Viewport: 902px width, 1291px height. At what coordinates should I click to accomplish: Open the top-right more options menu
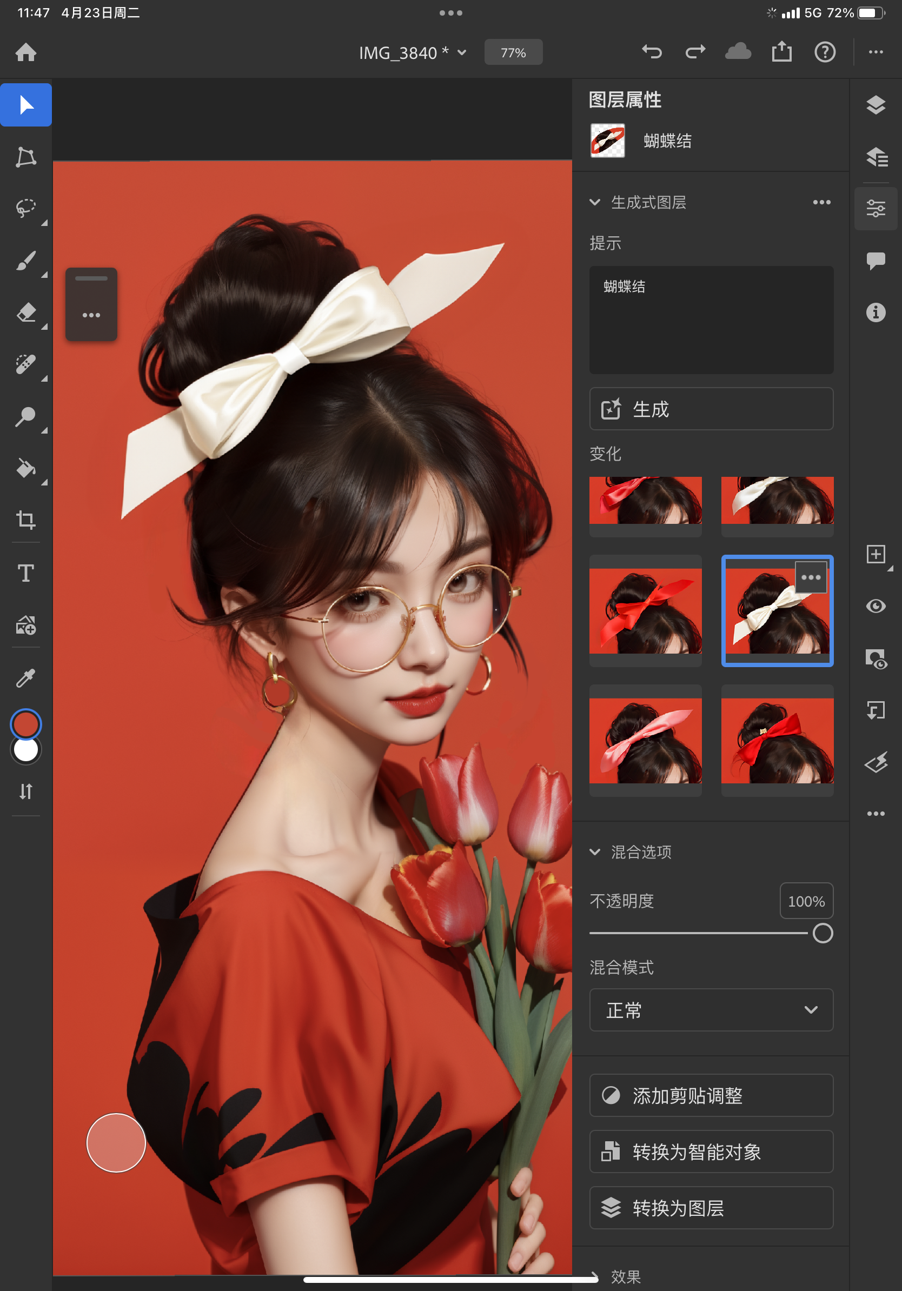point(875,52)
